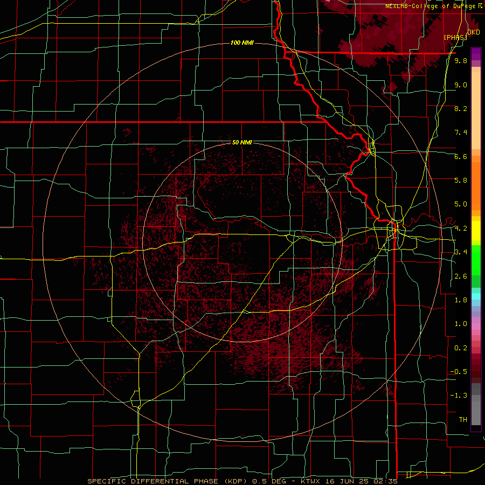The image size is (485, 485).
Task: Click the 8.2 value on color scale
Action: click(x=461, y=108)
